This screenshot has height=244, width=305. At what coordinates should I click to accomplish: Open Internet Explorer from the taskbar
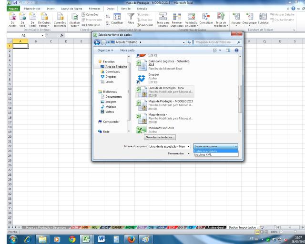pyautogui.click(x=28, y=239)
